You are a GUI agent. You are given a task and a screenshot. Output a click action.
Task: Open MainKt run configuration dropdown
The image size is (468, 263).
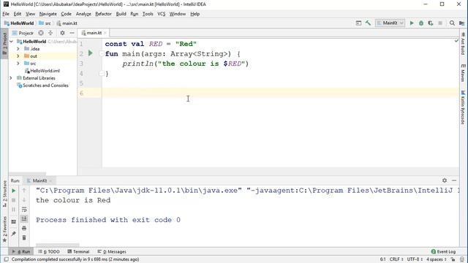point(390,23)
